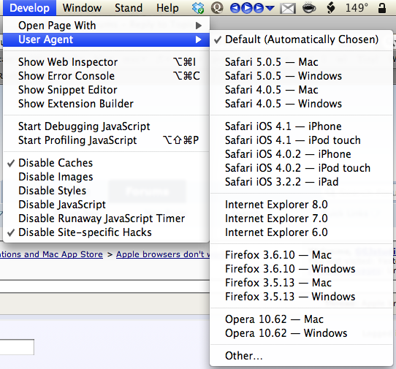Select Safari 5.0.5 — Windows user agent
Screen dimensions: 396x369
(x=301, y=76)
